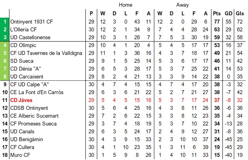Click CD Jávea's red 37 points value
248x160 pixels.
click(x=217, y=100)
